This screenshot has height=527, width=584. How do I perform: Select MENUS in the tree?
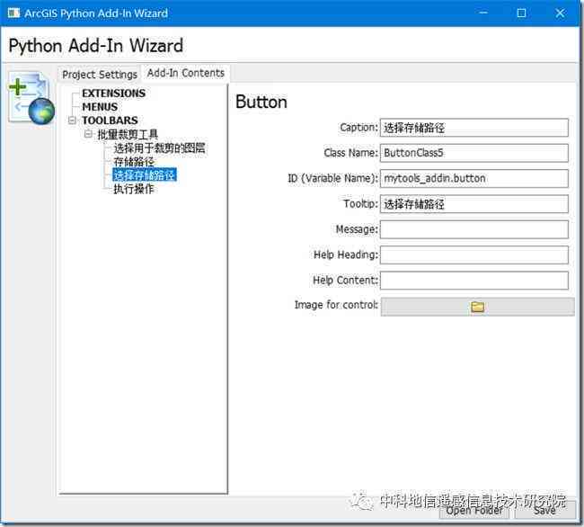click(100, 107)
